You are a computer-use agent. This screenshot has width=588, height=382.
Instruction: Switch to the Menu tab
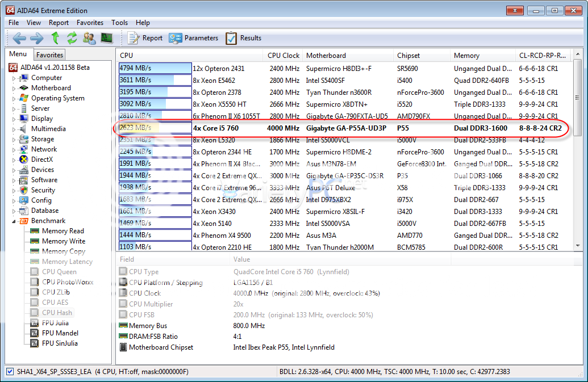pyautogui.click(x=18, y=54)
